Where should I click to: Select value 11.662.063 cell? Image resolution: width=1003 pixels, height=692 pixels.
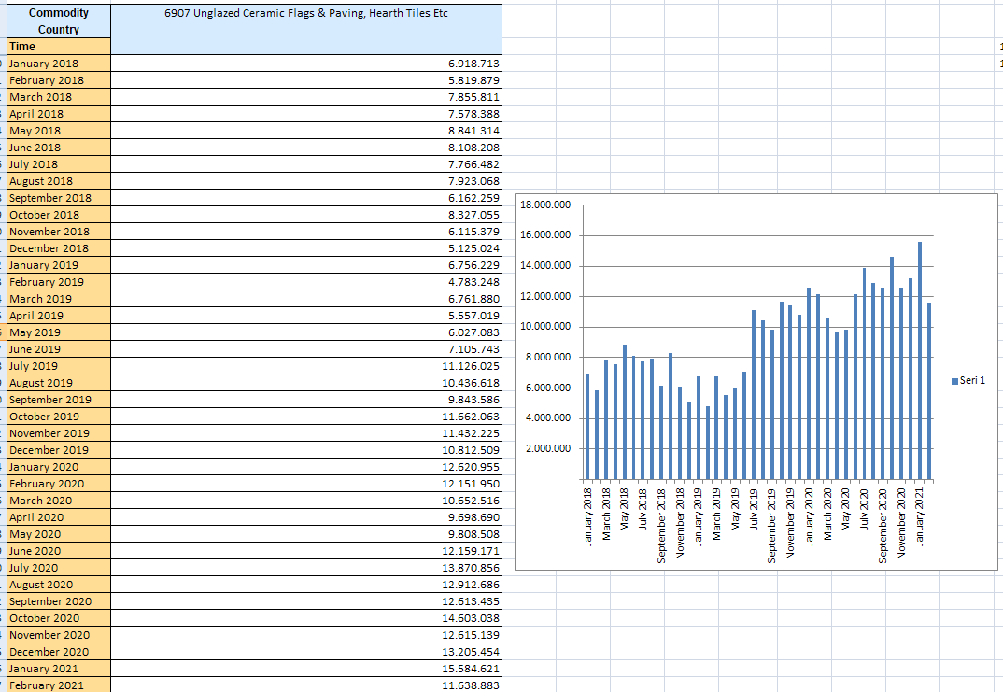coord(306,417)
